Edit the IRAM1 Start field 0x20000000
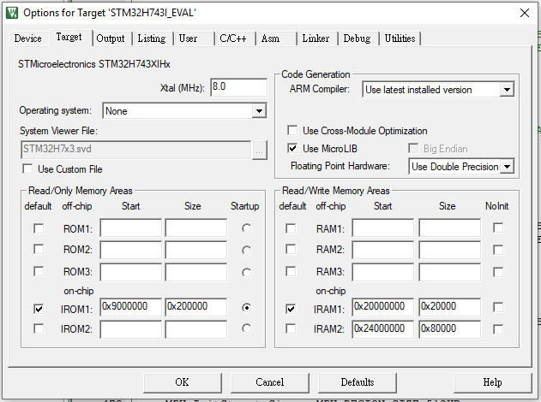Screen dimensions: 541x402 click(383, 307)
